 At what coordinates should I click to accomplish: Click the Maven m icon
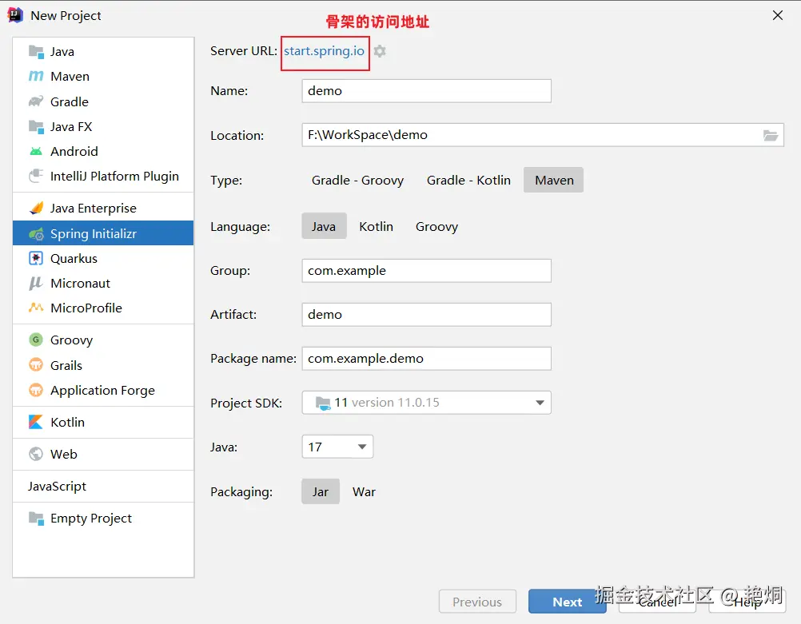[x=36, y=76]
